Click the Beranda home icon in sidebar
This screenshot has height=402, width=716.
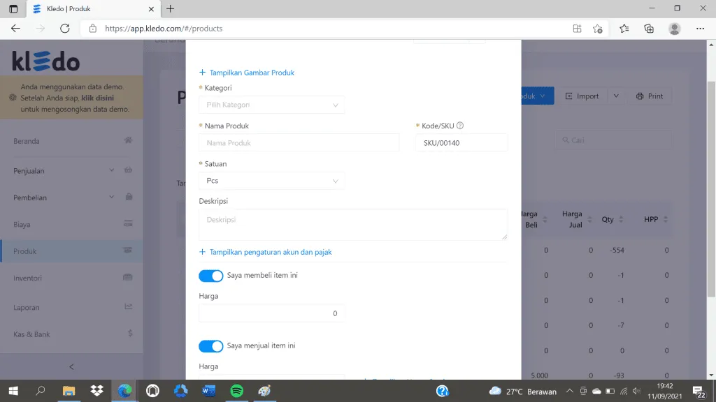[128, 140]
